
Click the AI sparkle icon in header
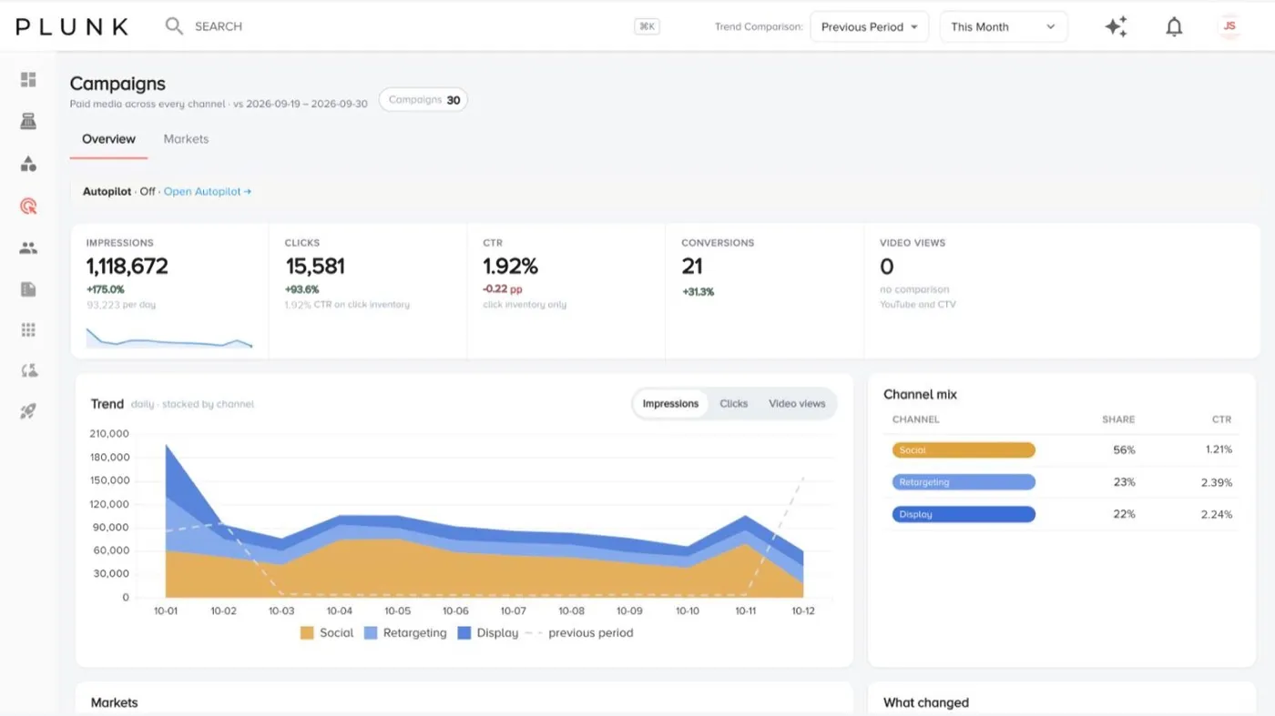pos(1117,26)
